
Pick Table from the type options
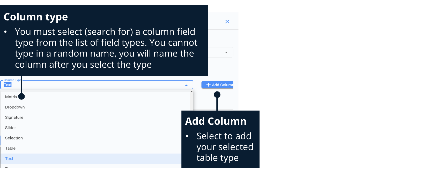[x=10, y=149]
